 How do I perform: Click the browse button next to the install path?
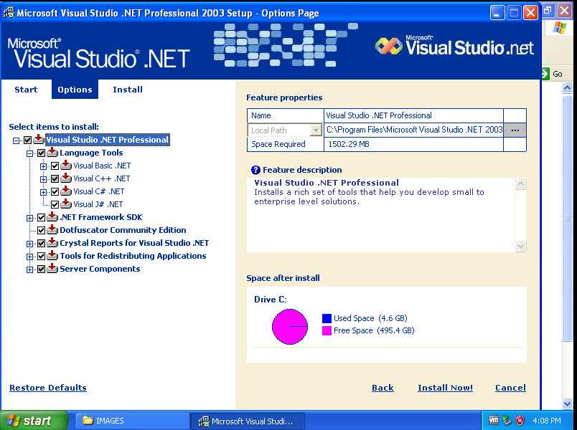click(x=515, y=130)
